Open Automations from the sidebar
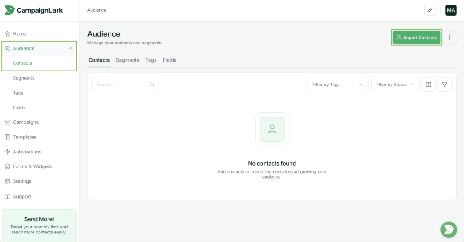 27,152
